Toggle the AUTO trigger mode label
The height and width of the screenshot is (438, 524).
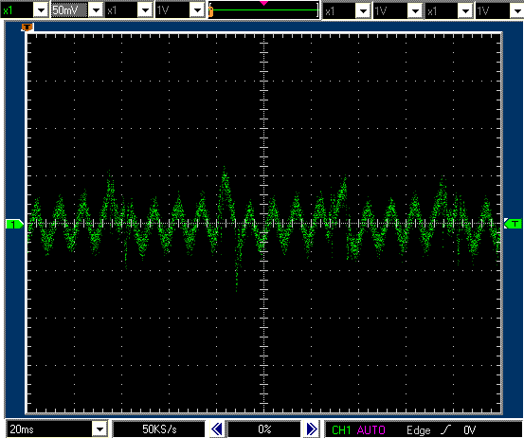coord(371,429)
